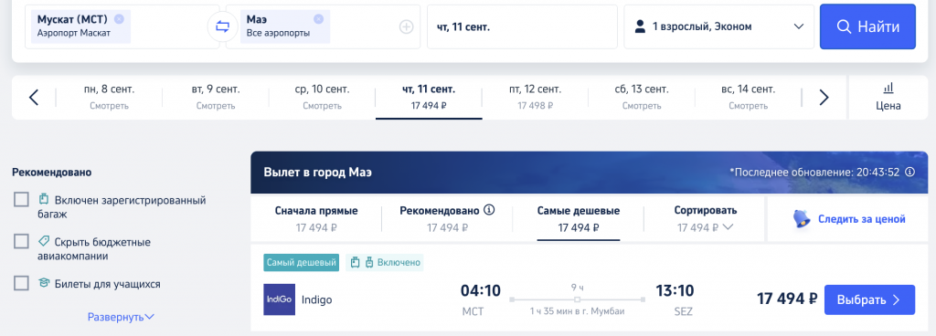Choose the Indigo flight with Выбрать
Screen dimensions: 936x336
tap(869, 299)
